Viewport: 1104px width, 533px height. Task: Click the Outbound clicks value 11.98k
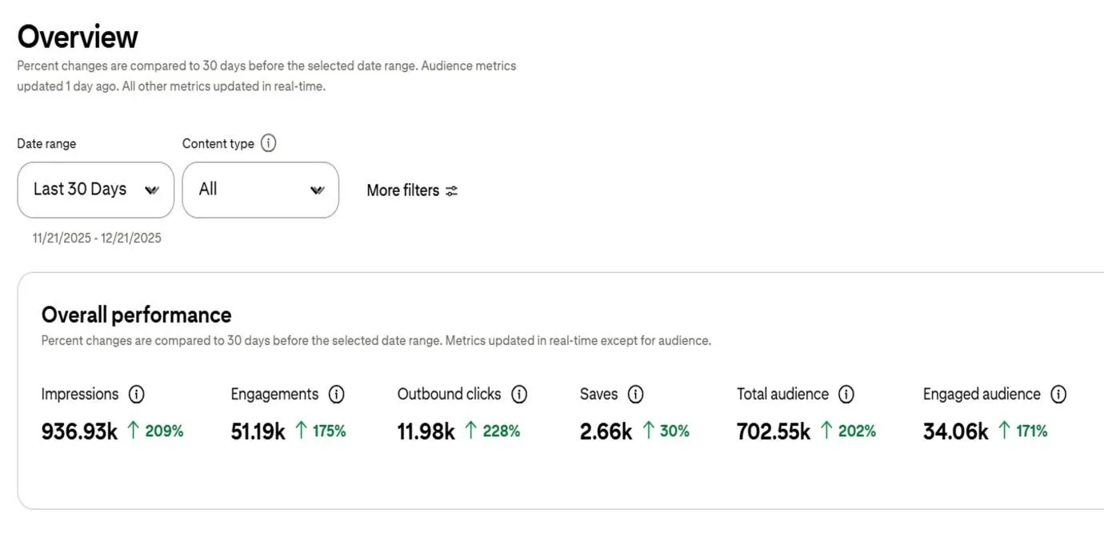(426, 431)
